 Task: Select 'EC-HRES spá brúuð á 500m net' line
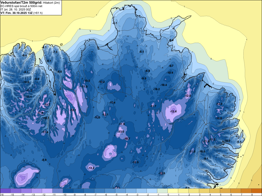pyautogui.click(x=21, y=6)
